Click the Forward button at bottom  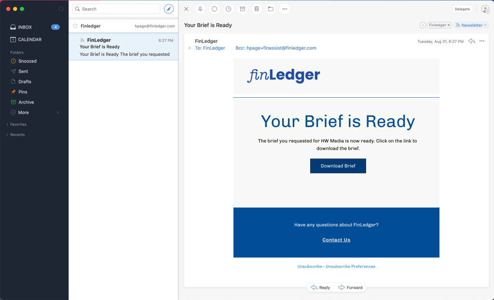(x=350, y=287)
